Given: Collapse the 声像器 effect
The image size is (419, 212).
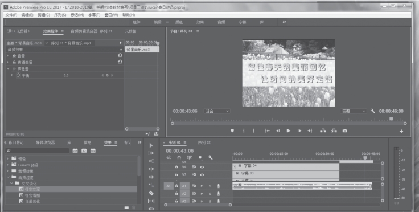Looking at the screenshot, I should click(8, 69).
